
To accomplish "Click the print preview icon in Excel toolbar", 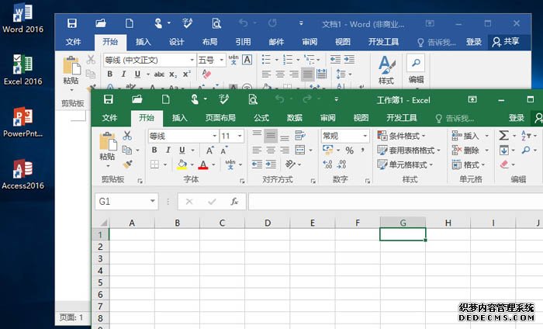I will pyautogui.click(x=253, y=100).
